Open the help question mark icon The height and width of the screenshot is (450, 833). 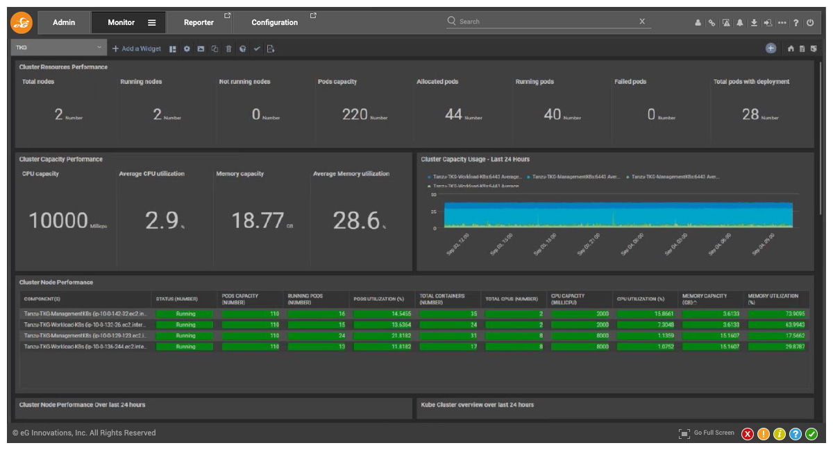796,23
